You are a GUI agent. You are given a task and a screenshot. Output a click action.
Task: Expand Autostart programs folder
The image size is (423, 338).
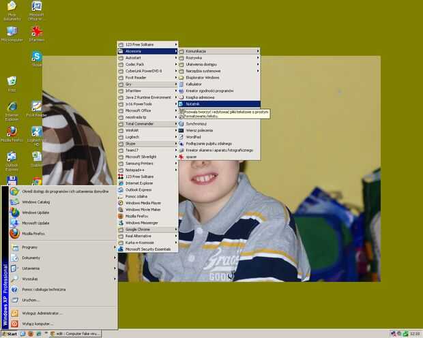pyautogui.click(x=148, y=58)
